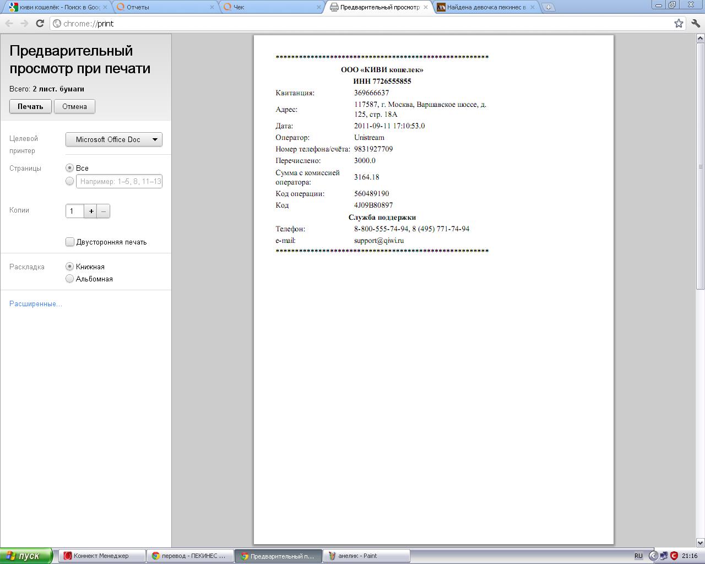The image size is (705, 564).
Task: Select 'Предварительный просмотр' print preview tab
Action: pyautogui.click(x=379, y=7)
